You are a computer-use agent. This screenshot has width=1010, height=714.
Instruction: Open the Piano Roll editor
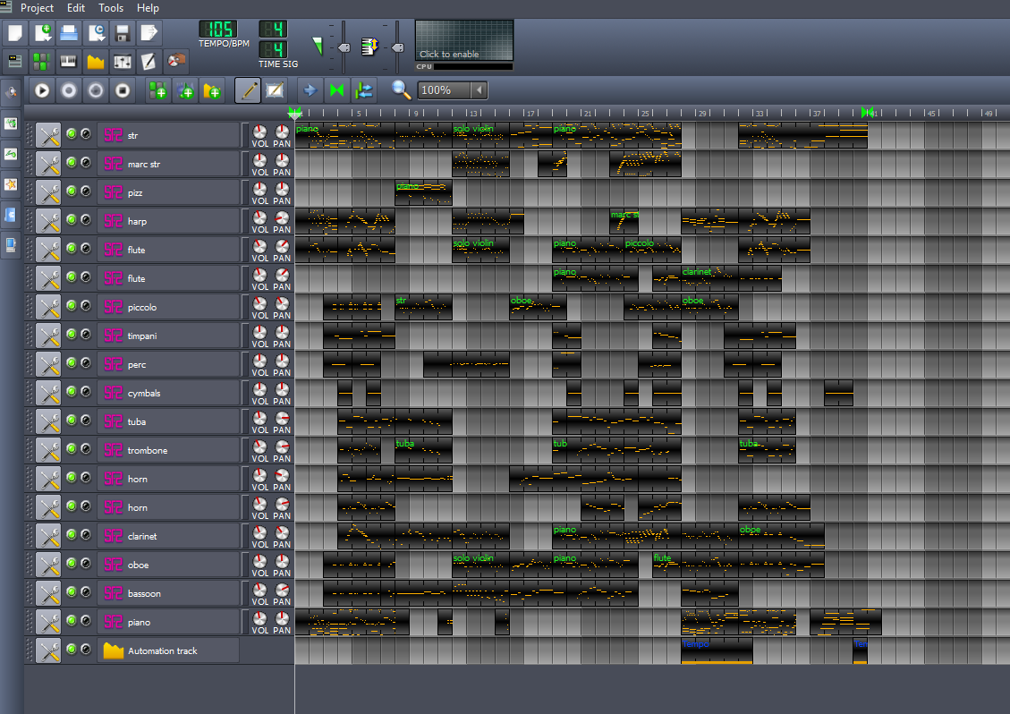(x=69, y=61)
